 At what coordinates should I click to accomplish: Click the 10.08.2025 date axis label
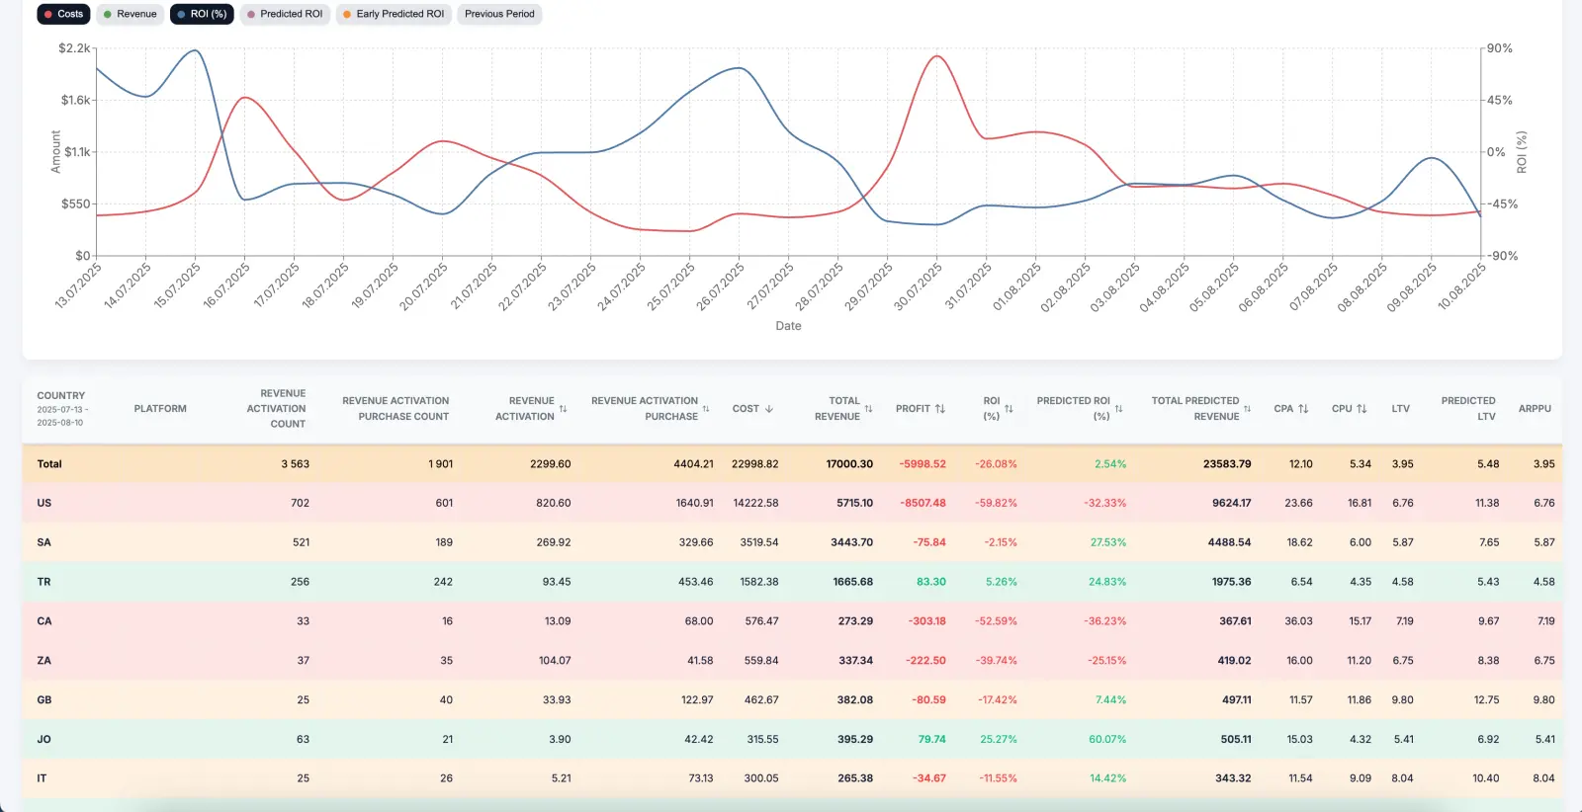tap(1461, 285)
